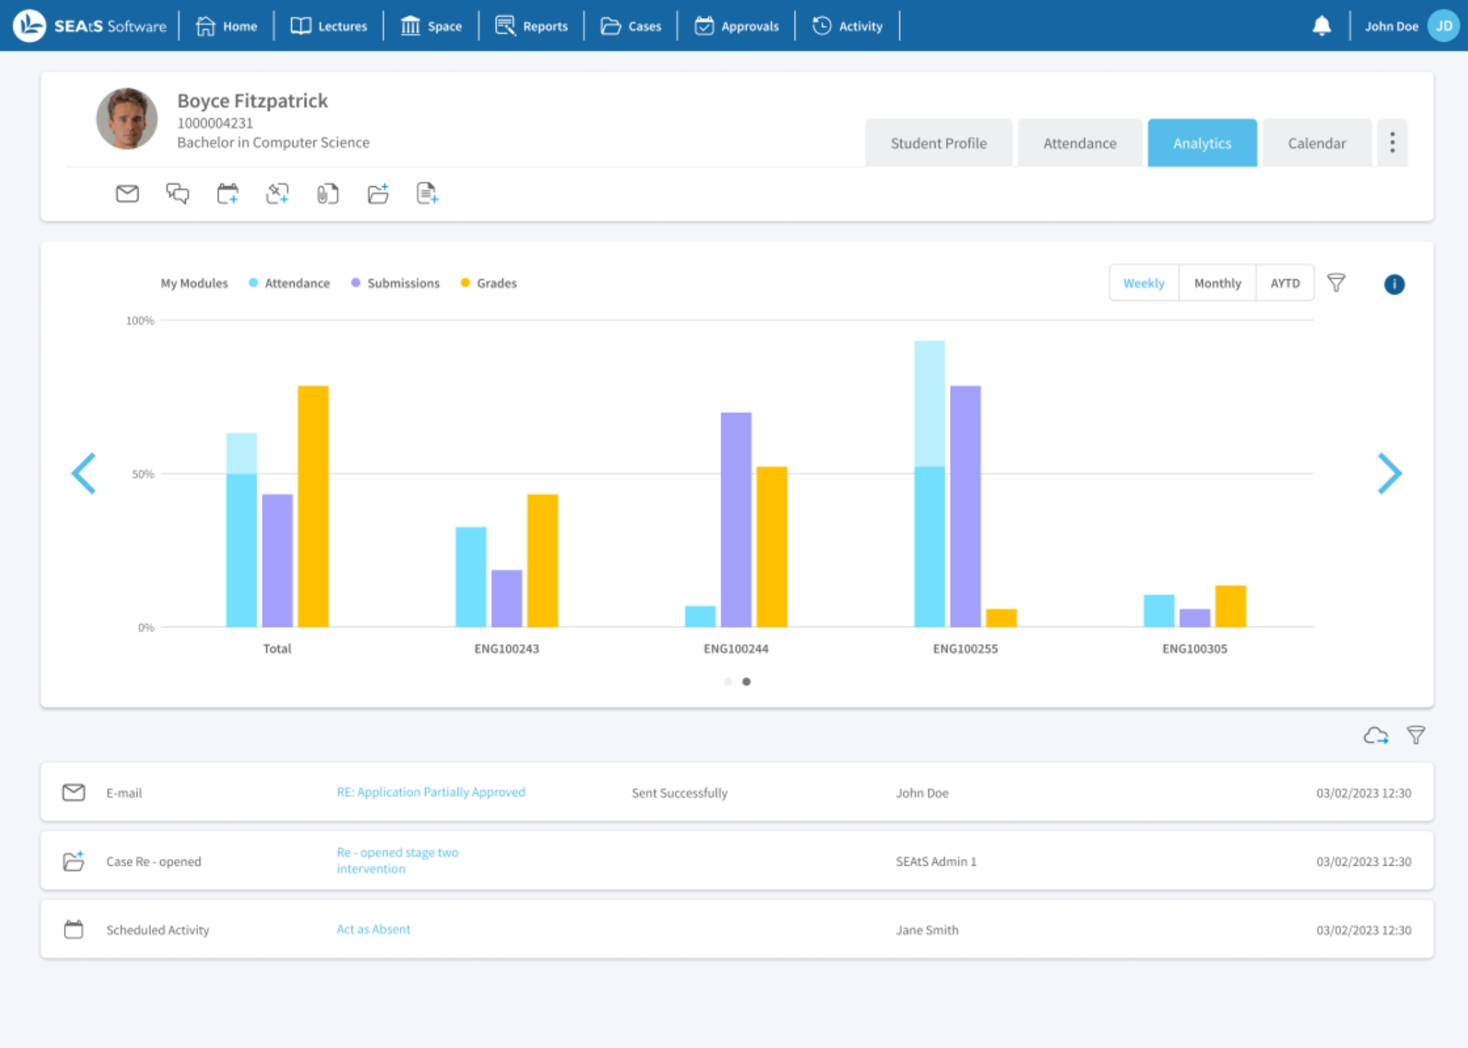Image resolution: width=1468 pixels, height=1048 pixels.
Task: Click the case reopen icon
Action: click(73, 861)
